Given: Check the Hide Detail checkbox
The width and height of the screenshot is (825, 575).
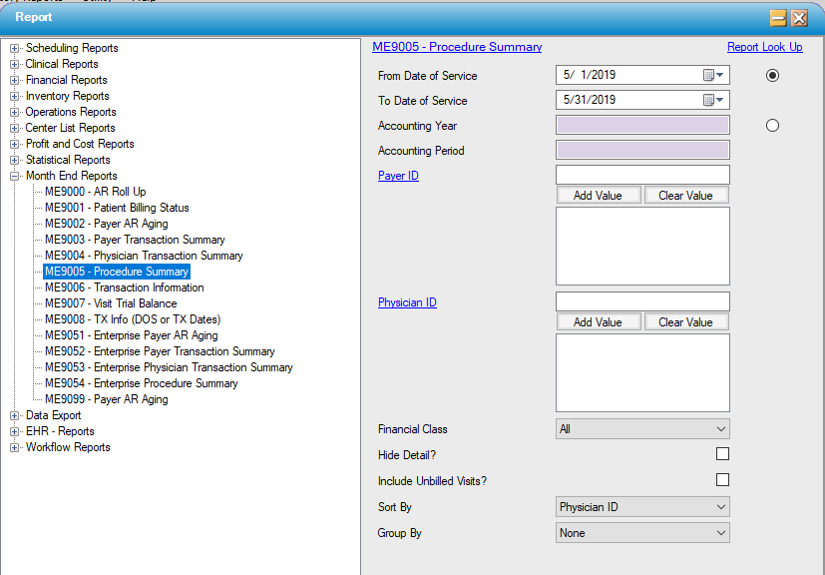Looking at the screenshot, I should pyautogui.click(x=722, y=454).
